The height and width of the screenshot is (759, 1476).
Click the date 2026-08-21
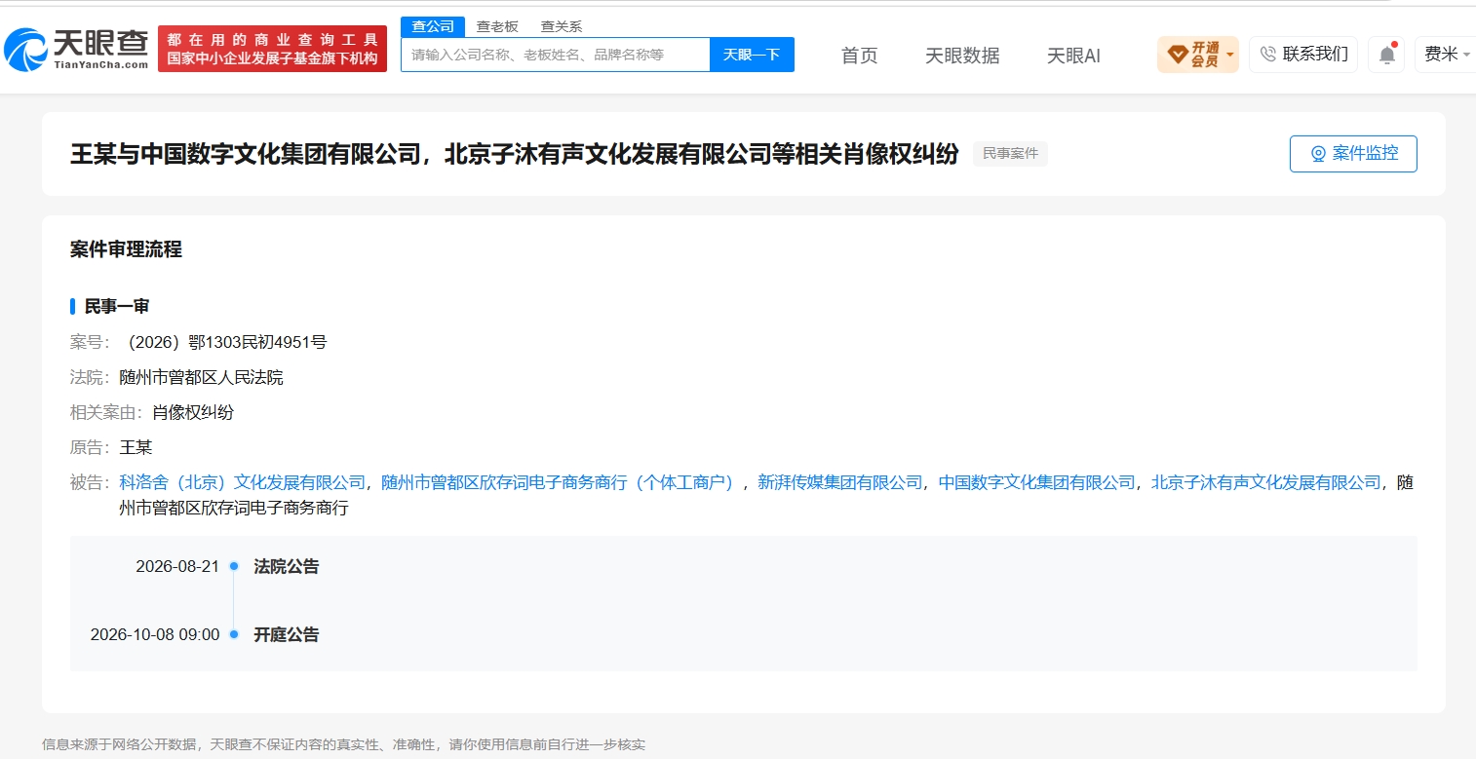point(177,566)
